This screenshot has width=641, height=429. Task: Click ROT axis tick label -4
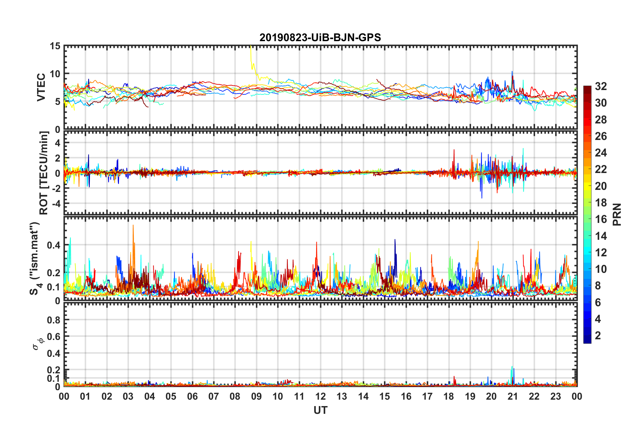pos(56,204)
